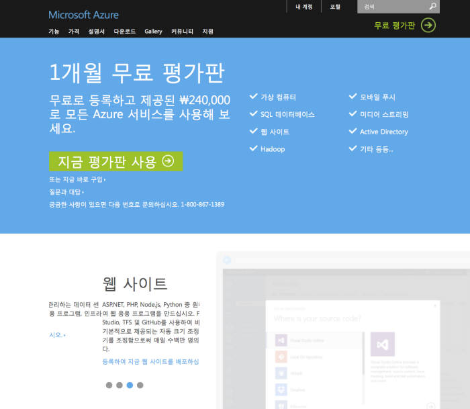Click the Microsoft Azure logo
This screenshot has width=470, height=409.
83,15
